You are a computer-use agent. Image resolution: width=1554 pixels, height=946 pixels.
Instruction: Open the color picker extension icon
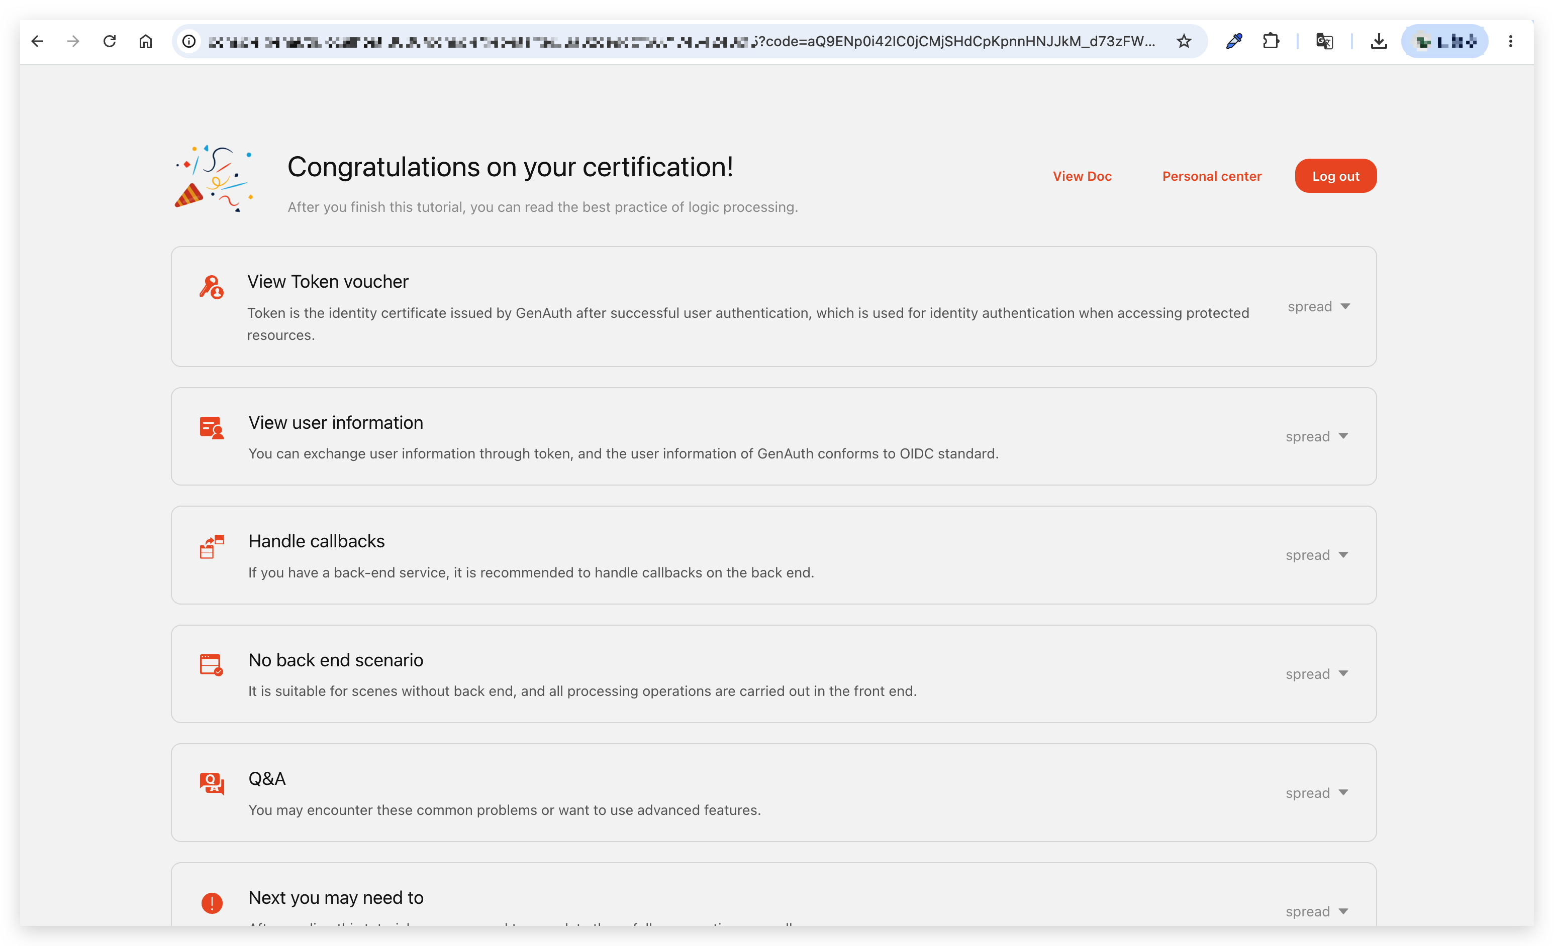(x=1234, y=42)
